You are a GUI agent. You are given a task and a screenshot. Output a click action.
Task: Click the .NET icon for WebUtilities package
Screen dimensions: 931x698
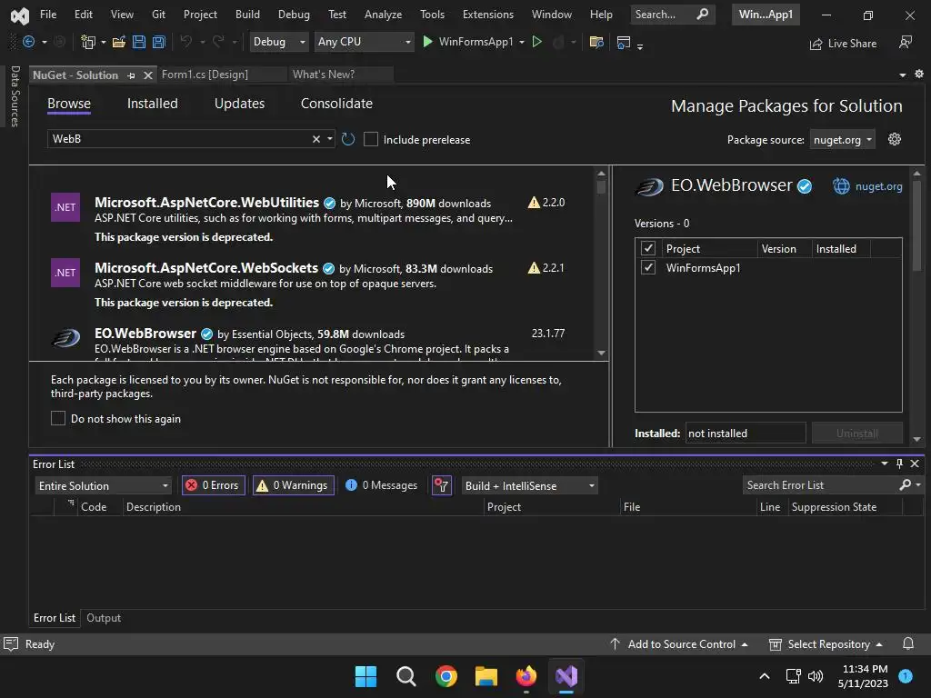[x=65, y=207]
